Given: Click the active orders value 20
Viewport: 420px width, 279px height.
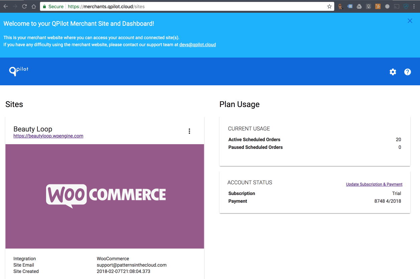Looking at the screenshot, I should tap(398, 139).
